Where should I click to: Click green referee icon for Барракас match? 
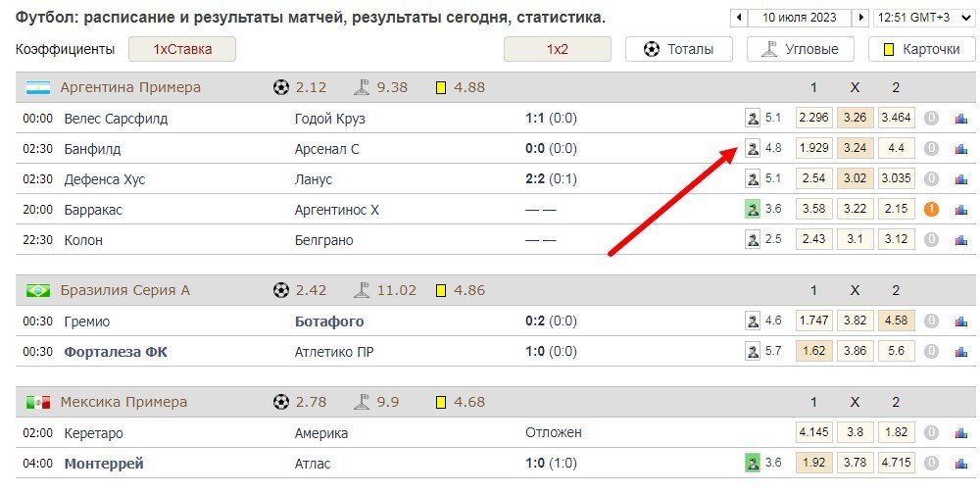(752, 209)
